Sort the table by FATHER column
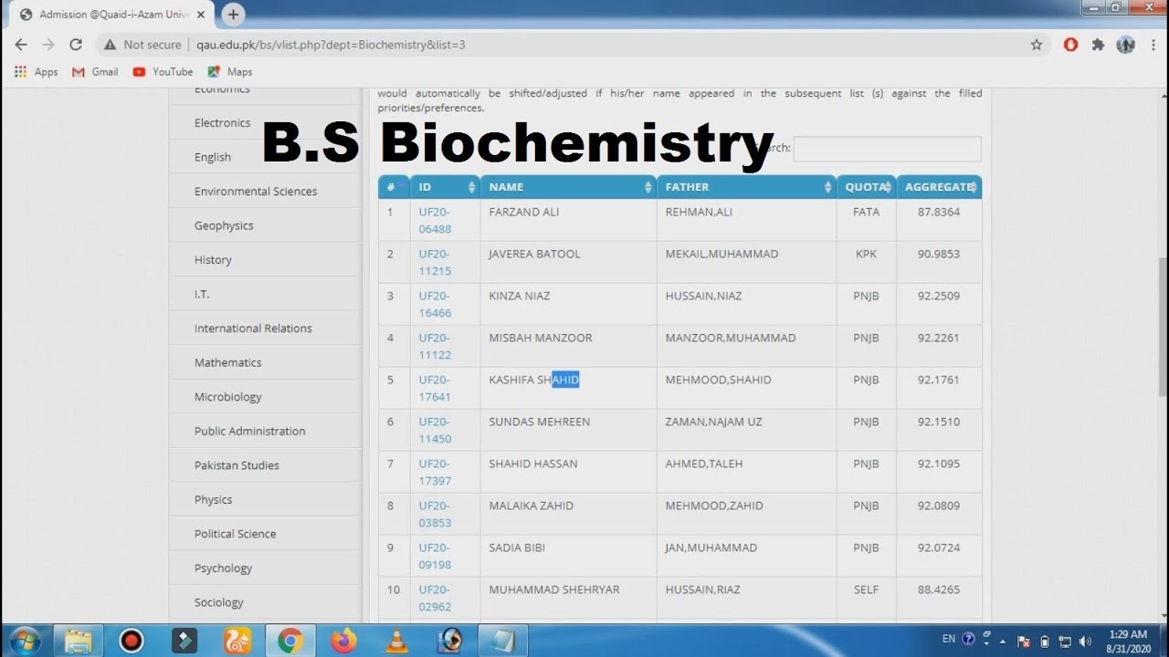This screenshot has height=657, width=1169. point(746,187)
